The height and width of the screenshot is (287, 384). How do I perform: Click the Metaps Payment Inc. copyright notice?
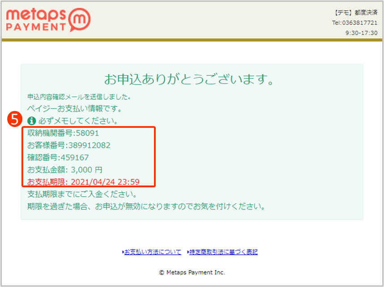(x=192, y=272)
